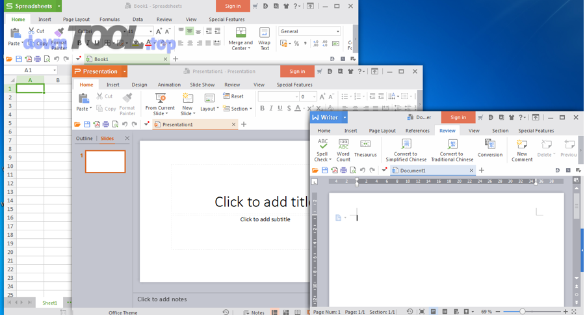Image resolution: width=585 pixels, height=315 pixels.
Task: Switch to Slides view in Presentation panel
Action: (x=107, y=138)
